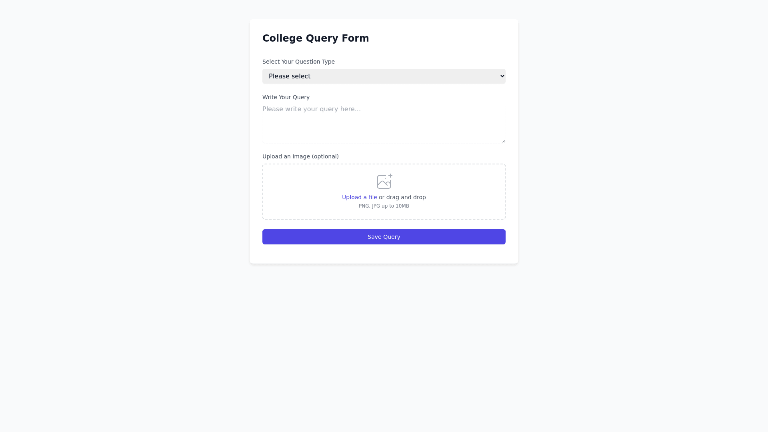The width and height of the screenshot is (768, 432).
Task: Click the dropdown chevron arrow
Action: [x=502, y=76]
